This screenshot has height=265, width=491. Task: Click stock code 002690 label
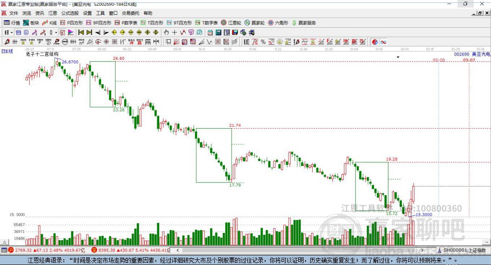(x=462, y=54)
